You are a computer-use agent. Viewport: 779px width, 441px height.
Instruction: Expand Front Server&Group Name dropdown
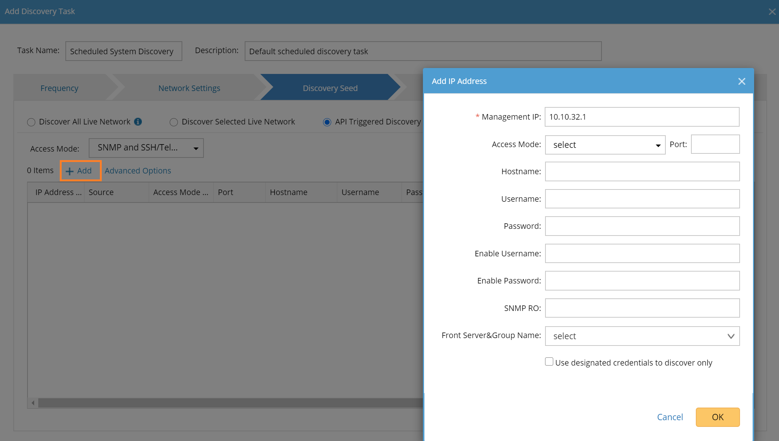coord(642,336)
